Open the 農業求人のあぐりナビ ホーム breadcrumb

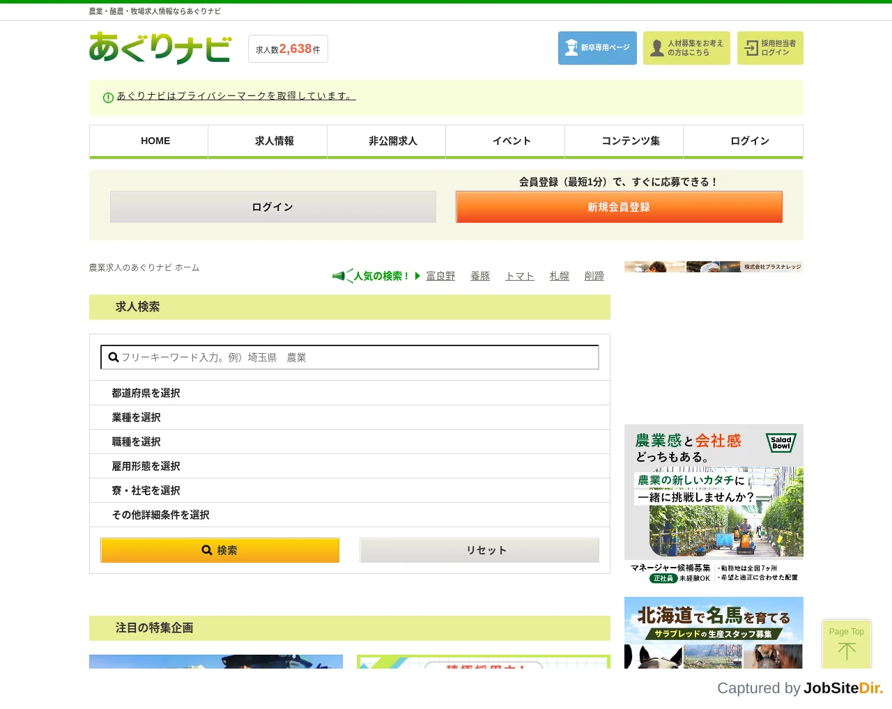(144, 267)
